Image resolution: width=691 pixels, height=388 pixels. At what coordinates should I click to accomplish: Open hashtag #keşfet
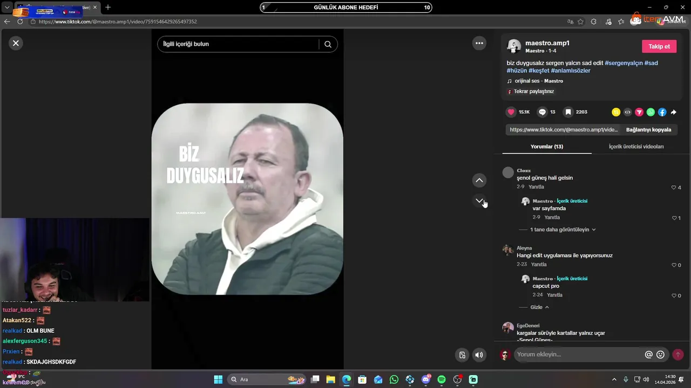[539, 71]
